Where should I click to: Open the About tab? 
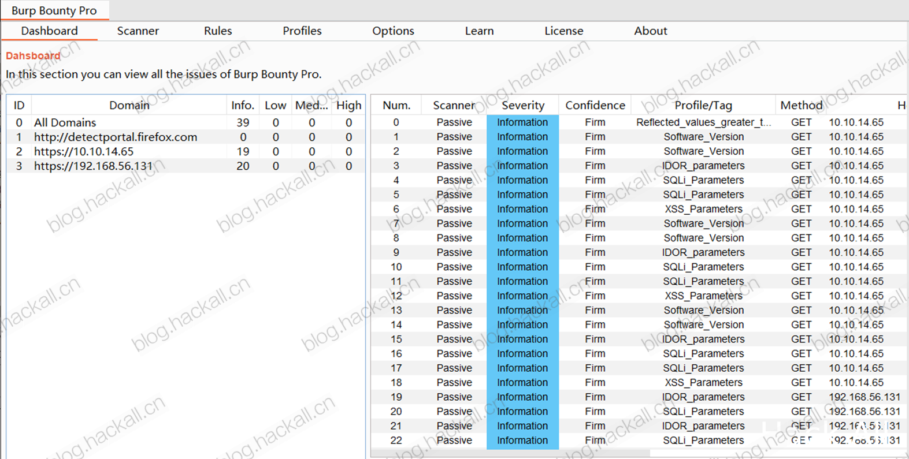pos(650,31)
